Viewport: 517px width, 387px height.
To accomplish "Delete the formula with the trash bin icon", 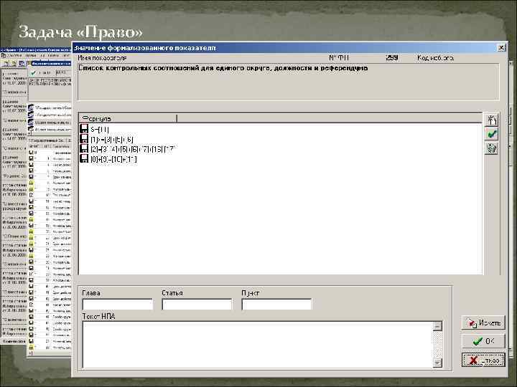I will point(491,148).
